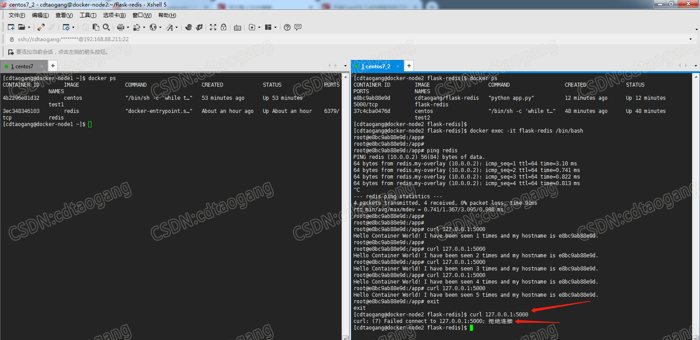
Task: Click the Font icon
Action: click(169, 27)
